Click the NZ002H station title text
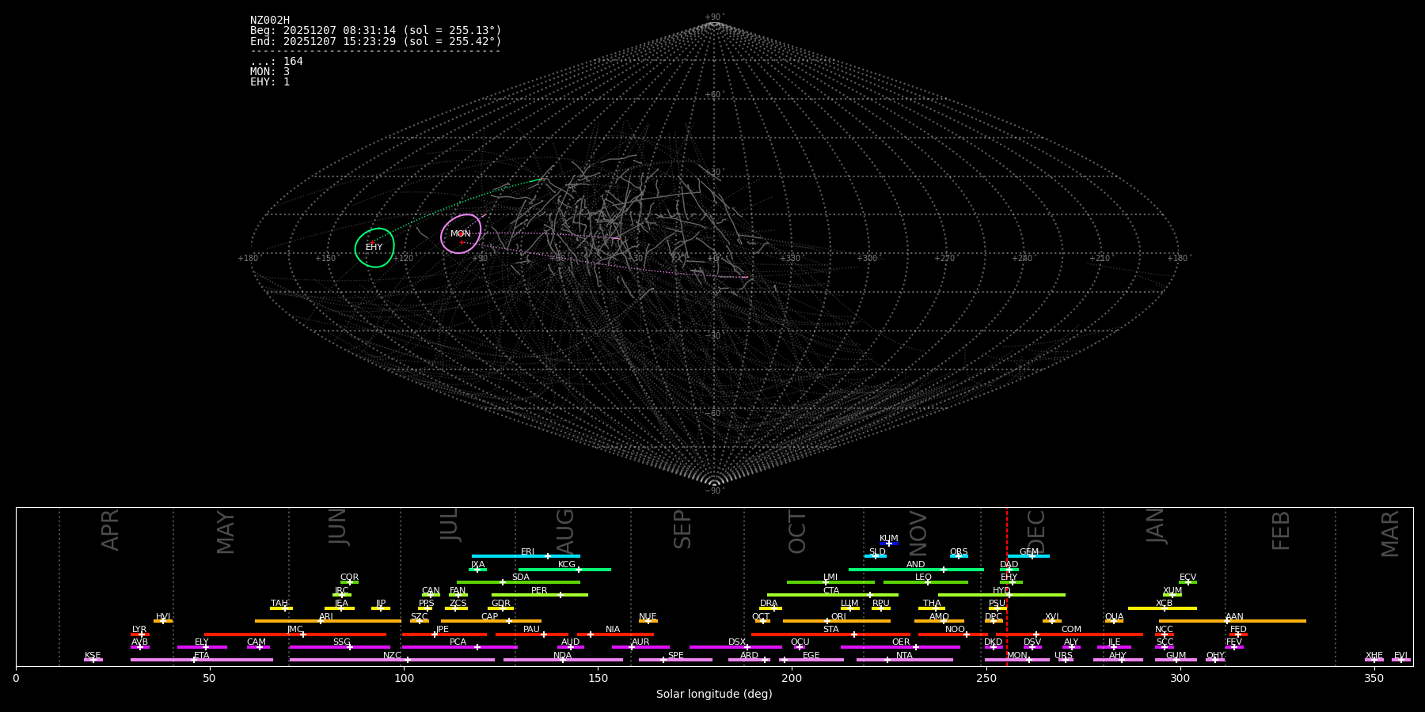The image size is (1425, 712). (270, 21)
